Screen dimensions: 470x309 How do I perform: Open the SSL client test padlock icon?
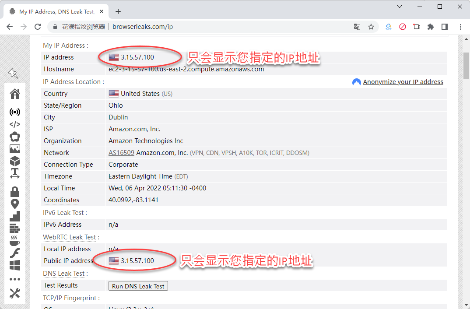pos(15,192)
